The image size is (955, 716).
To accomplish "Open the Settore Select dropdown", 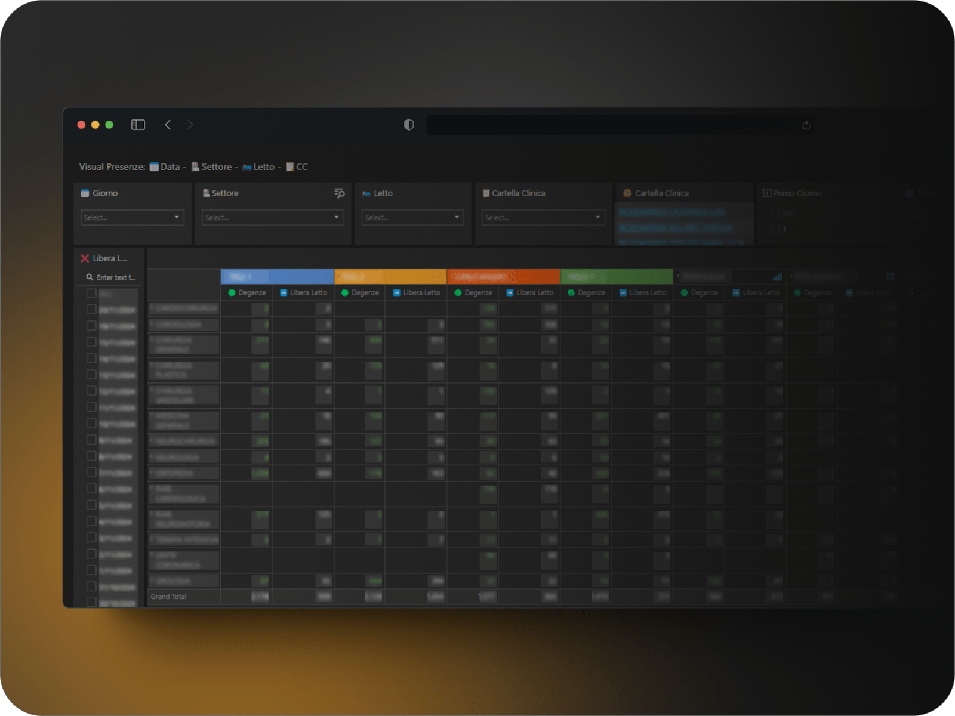I will tap(272, 218).
